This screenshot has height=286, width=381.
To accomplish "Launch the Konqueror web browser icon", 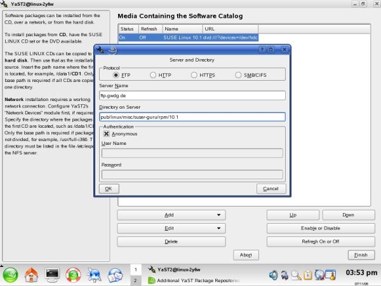I will (x=94, y=275).
